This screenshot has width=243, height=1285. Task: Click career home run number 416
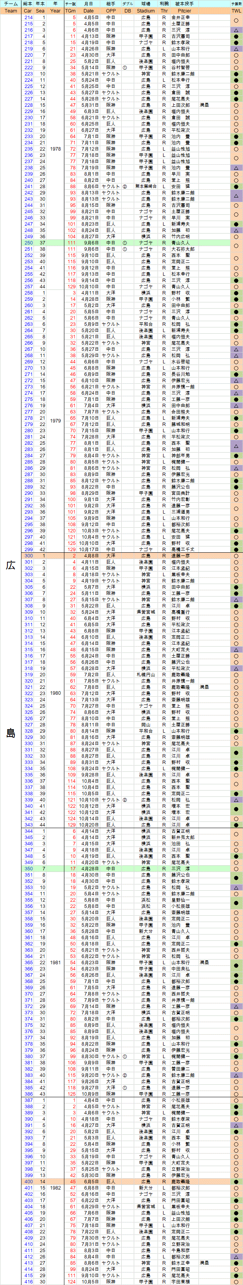[28, 1281]
